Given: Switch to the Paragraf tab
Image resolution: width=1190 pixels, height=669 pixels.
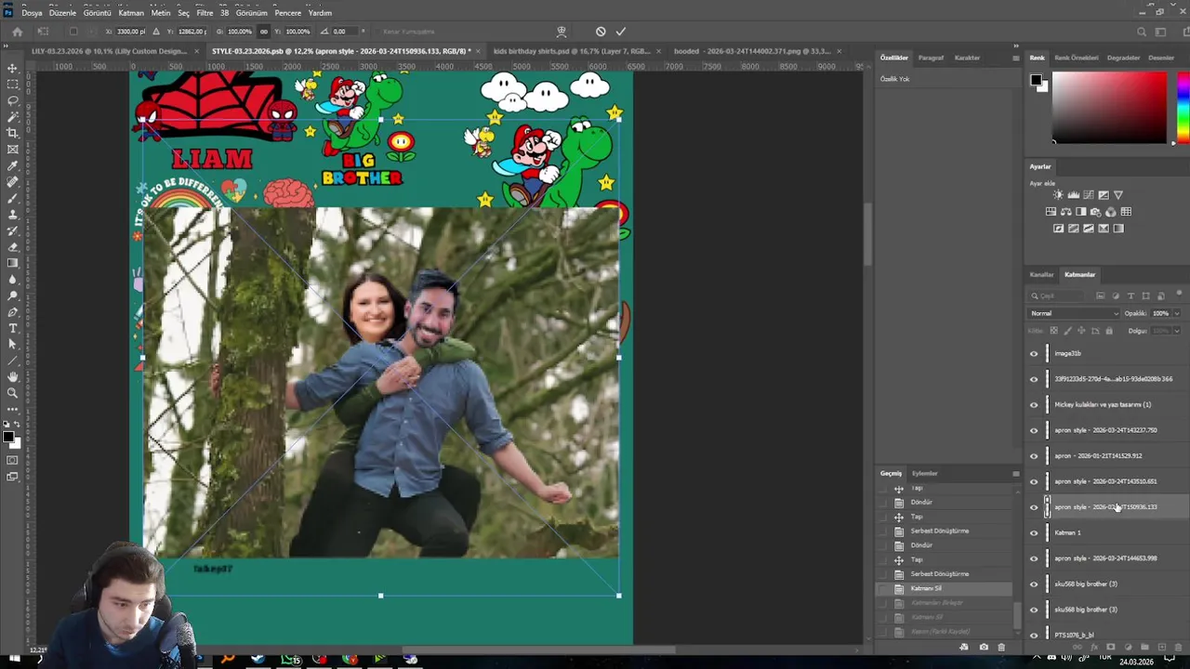Looking at the screenshot, I should (x=931, y=58).
